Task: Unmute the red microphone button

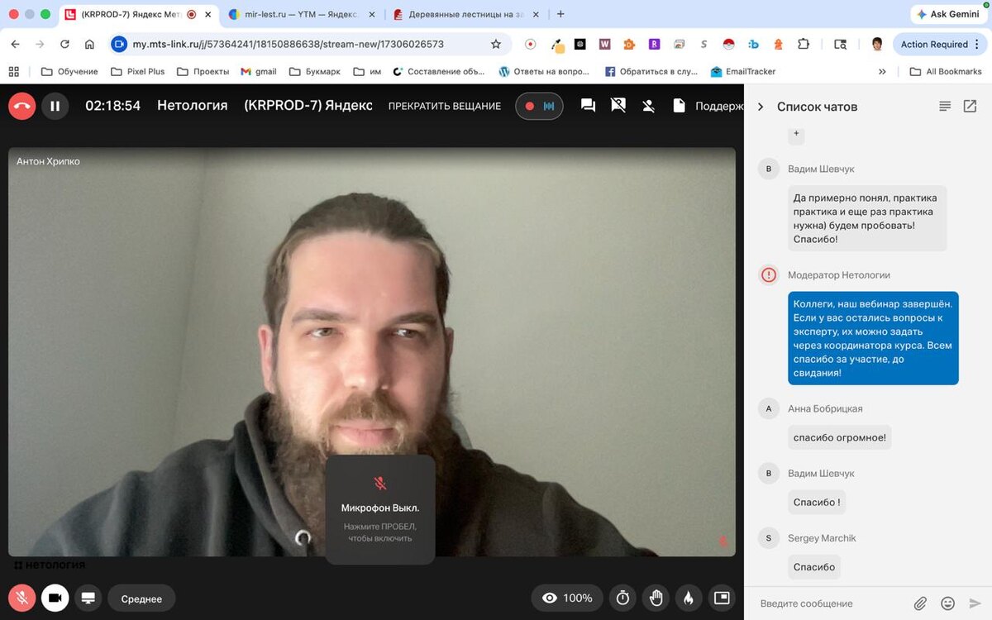Action: (x=21, y=598)
